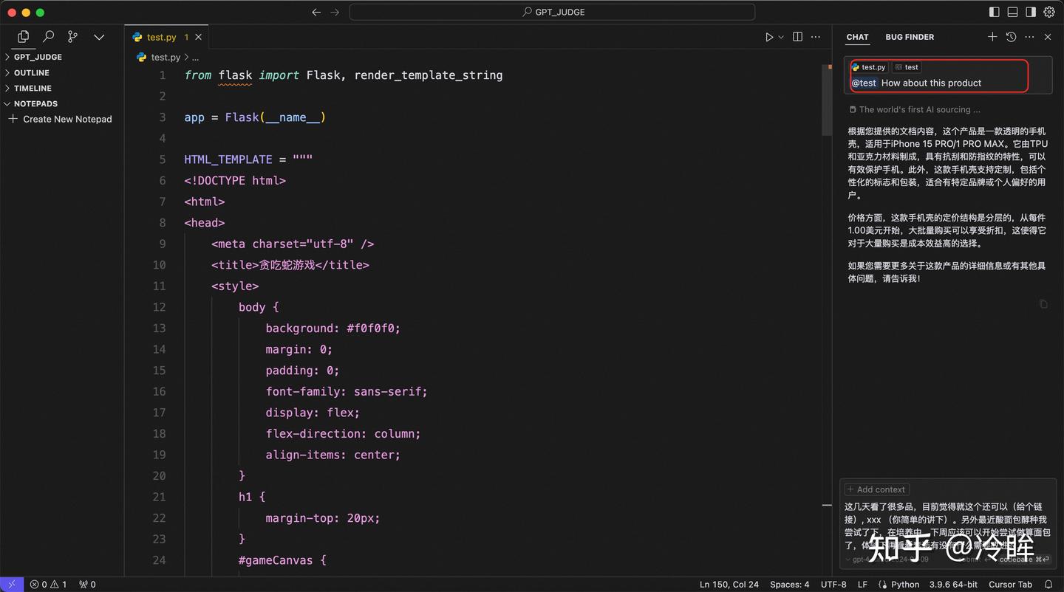Click the Explorer icon at sidebar top
Screen dimensions: 1064x592
pyautogui.click(x=22, y=35)
